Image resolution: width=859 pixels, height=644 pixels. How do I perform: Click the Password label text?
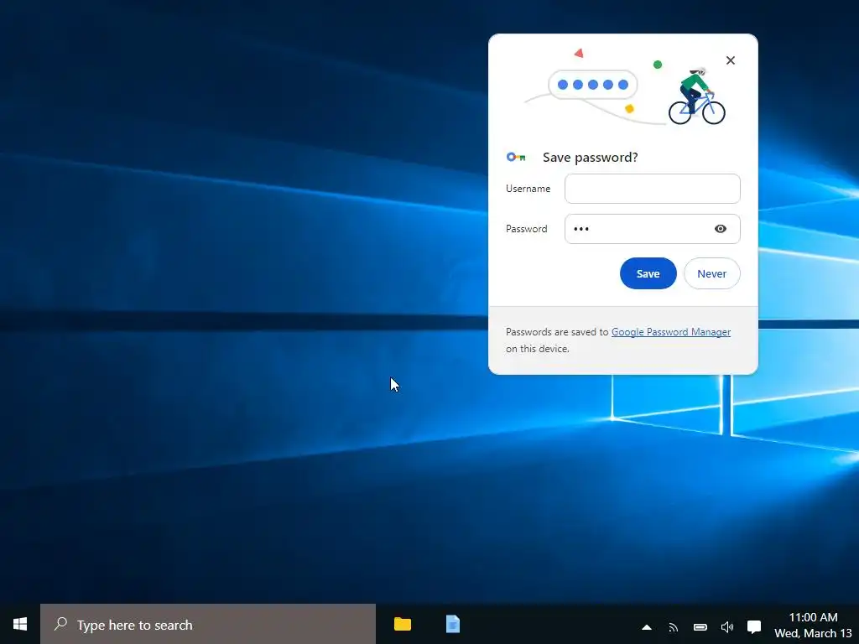[527, 229]
